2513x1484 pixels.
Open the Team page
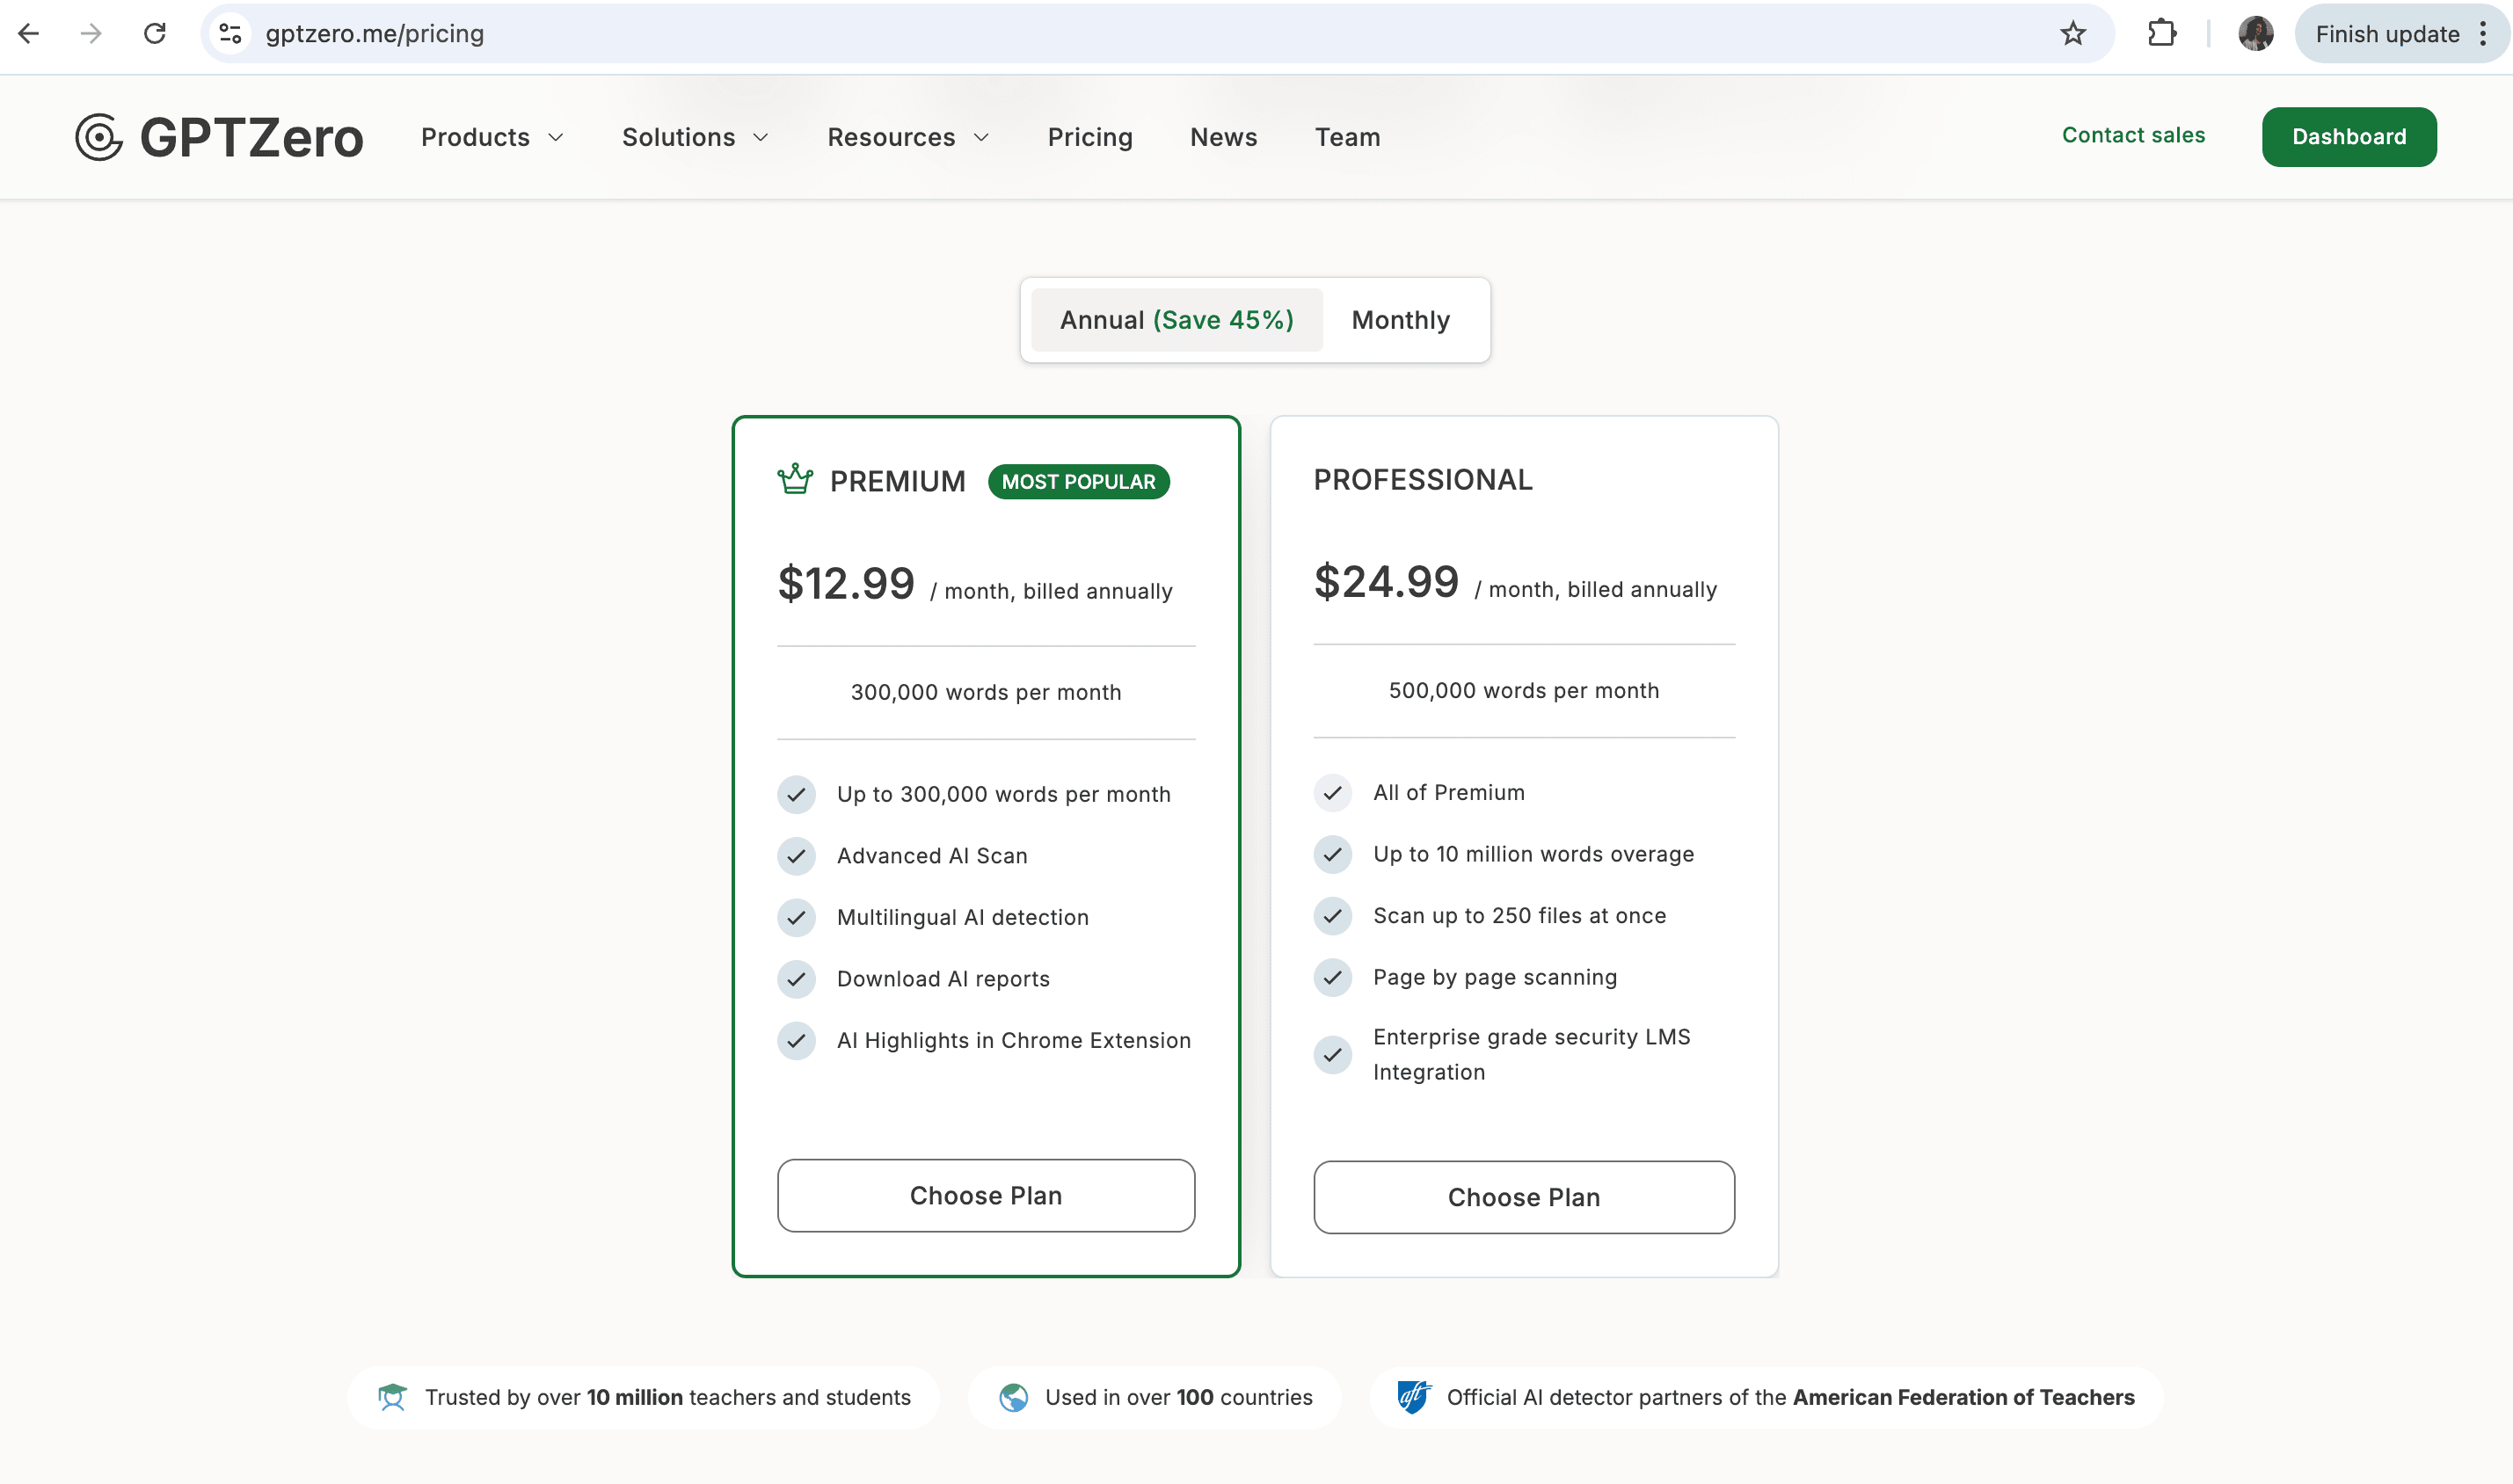click(x=1347, y=137)
